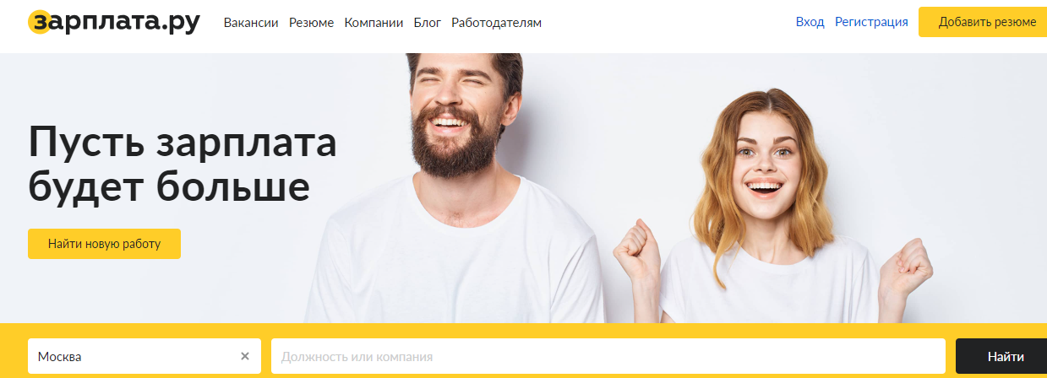
Task: Focus the Москва city input field
Action: click(133, 356)
